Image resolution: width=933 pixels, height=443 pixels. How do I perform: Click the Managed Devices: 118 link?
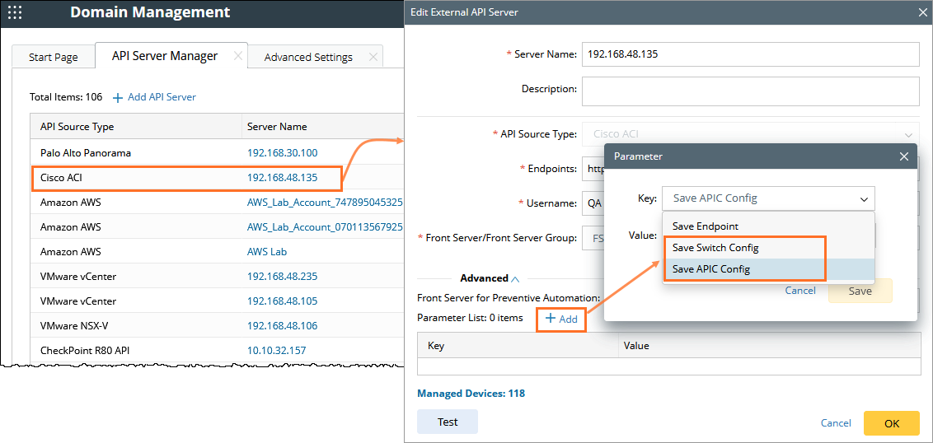pyautogui.click(x=471, y=394)
